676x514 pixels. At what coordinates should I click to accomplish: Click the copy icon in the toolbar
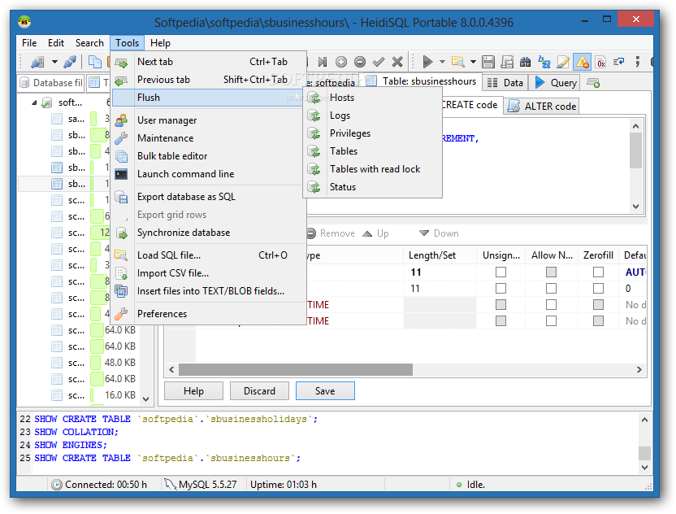click(x=94, y=62)
